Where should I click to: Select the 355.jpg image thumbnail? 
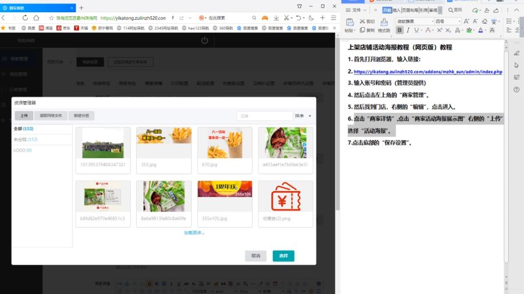164,150
